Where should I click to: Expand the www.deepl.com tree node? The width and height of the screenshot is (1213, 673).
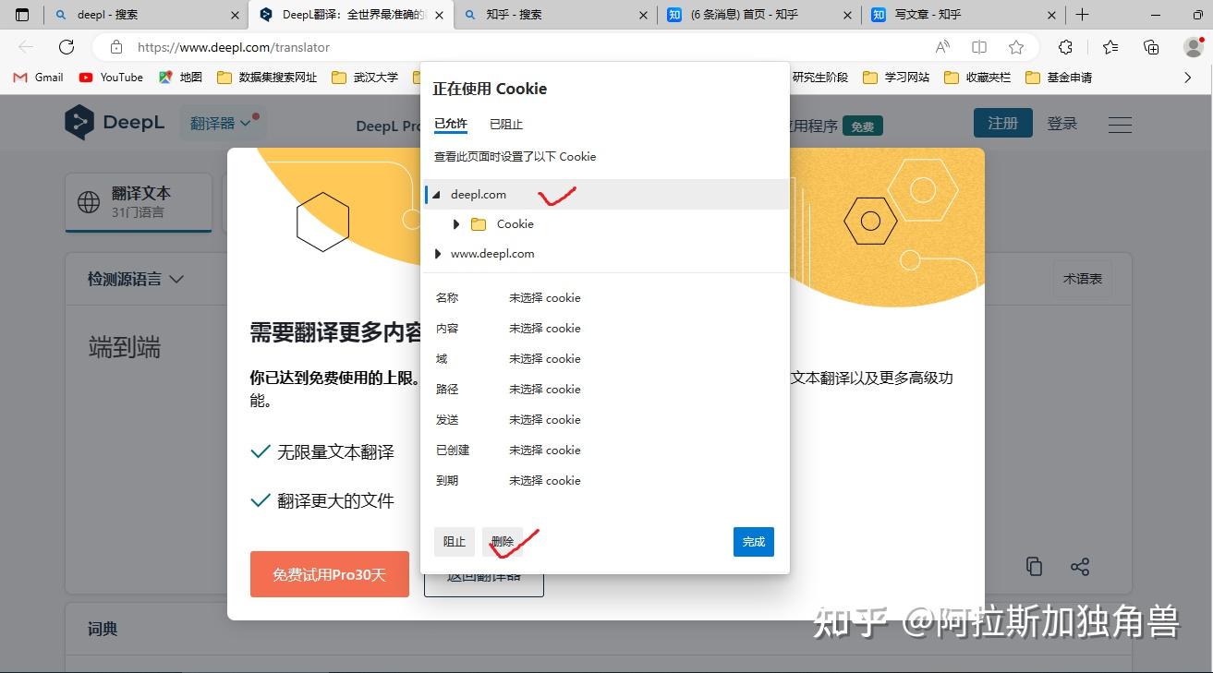coord(437,254)
